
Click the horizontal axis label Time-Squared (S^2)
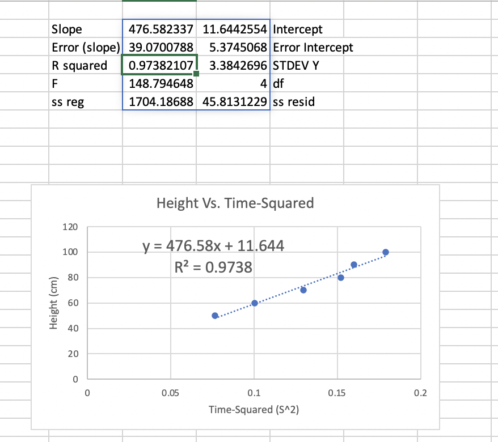coord(254,410)
